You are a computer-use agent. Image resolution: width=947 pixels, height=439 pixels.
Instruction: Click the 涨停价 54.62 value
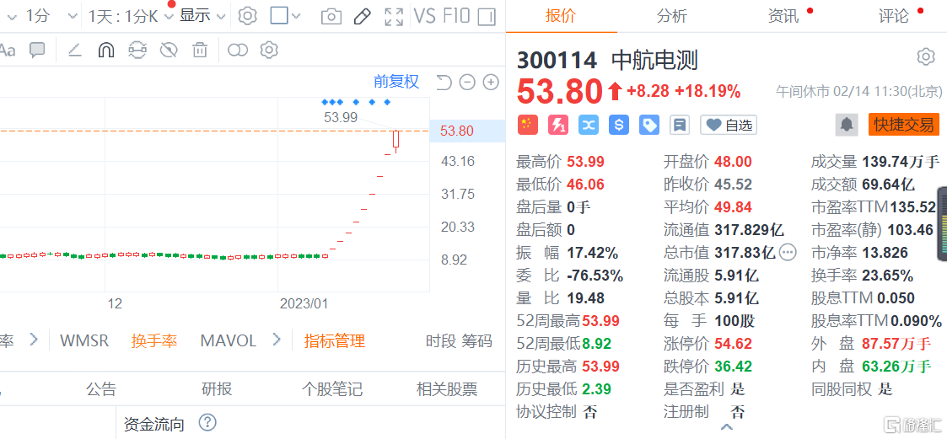pyautogui.click(x=733, y=344)
